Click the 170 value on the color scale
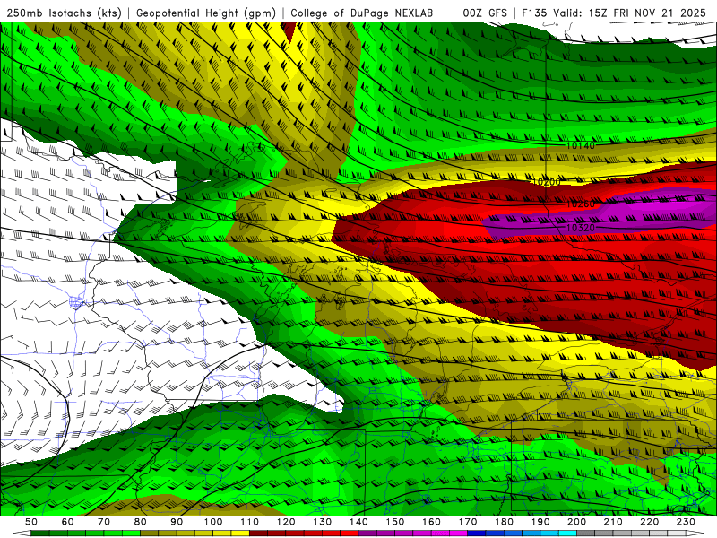This screenshot has width=717, height=538. (x=467, y=522)
